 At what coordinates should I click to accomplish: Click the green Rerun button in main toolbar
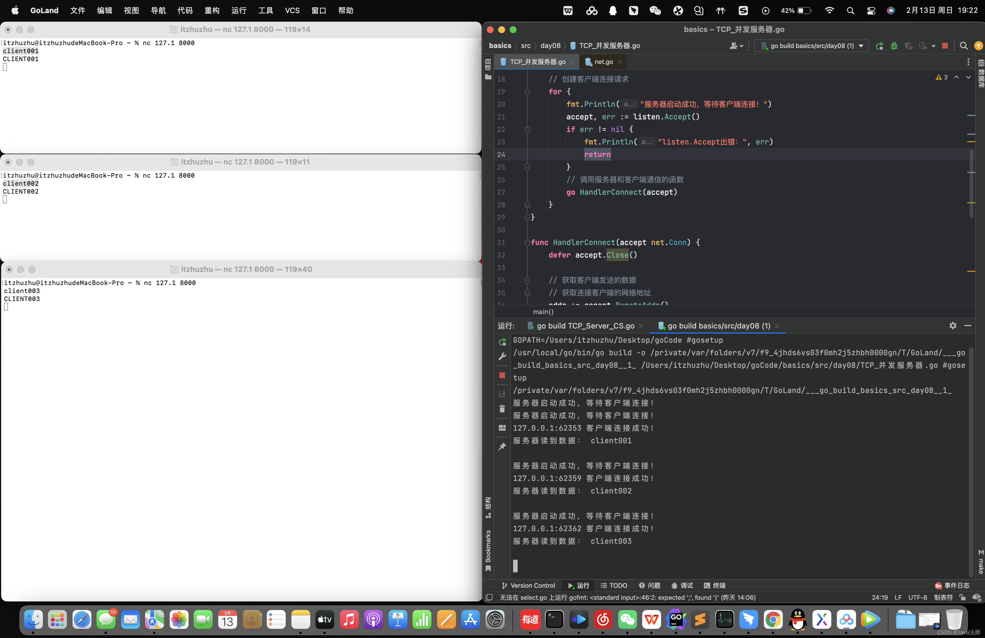pos(880,46)
